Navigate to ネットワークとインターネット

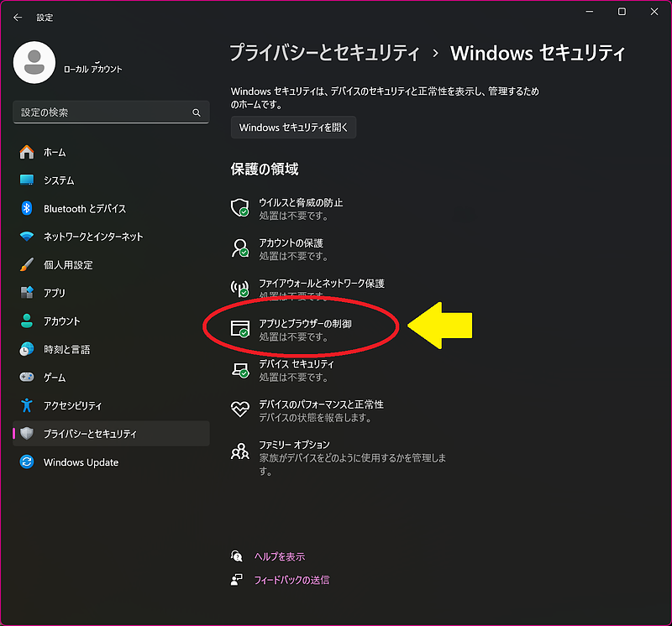click(92, 237)
